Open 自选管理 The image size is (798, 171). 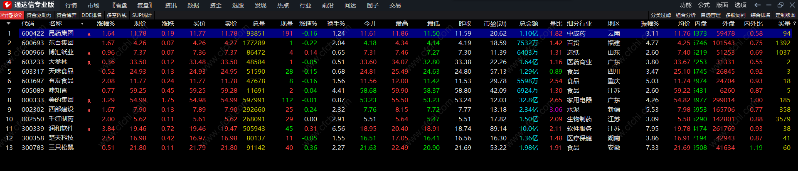[x=711, y=15]
